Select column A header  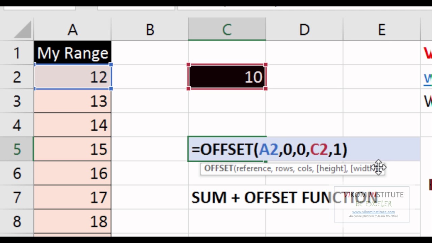pos(72,30)
